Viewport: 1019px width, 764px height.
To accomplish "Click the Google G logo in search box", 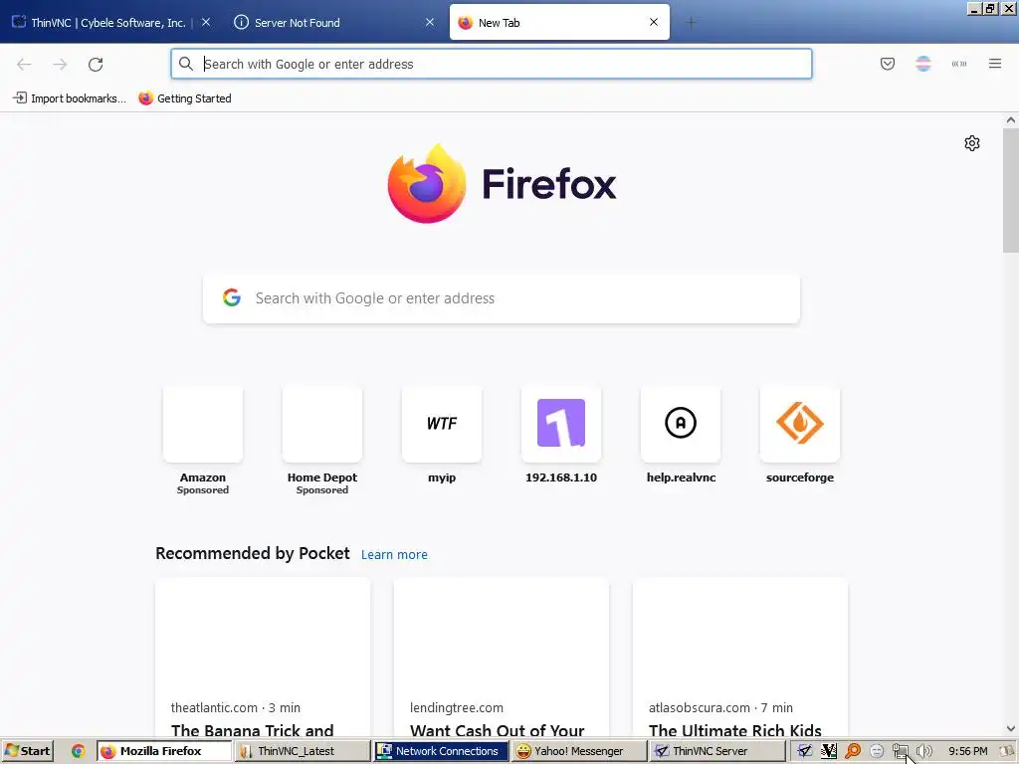I will pyautogui.click(x=232, y=297).
